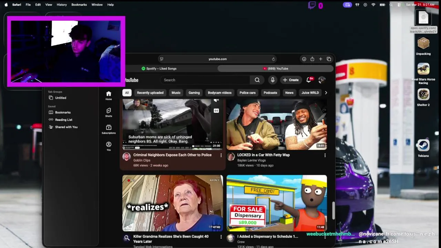Open Killer Grandma realizes thumbnail
441x248 pixels.
[x=173, y=203]
